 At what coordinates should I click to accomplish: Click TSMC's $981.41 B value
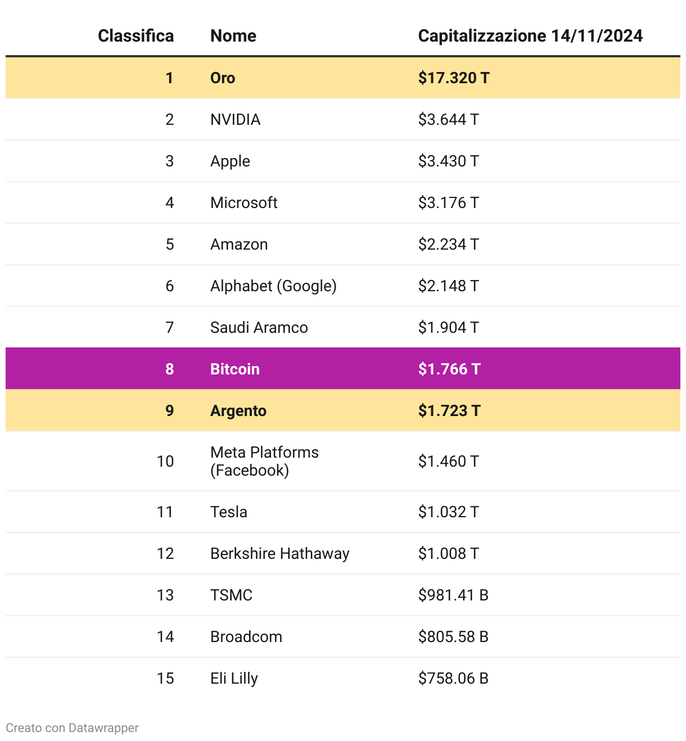pyautogui.click(x=453, y=595)
